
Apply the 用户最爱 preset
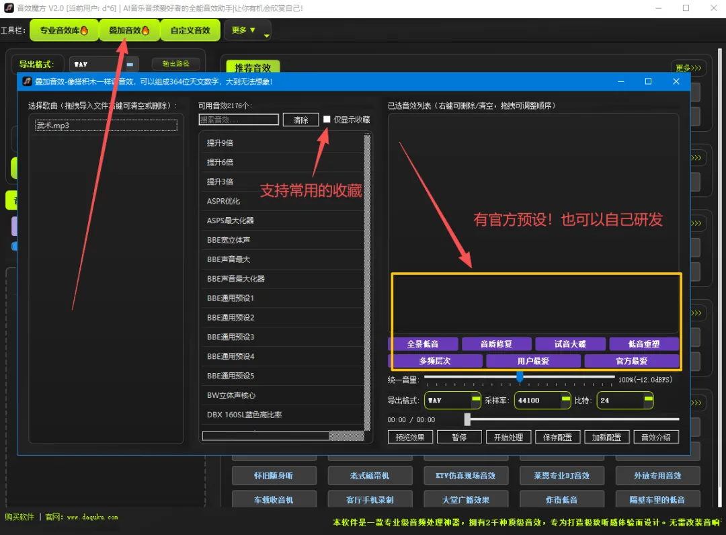[x=533, y=361]
